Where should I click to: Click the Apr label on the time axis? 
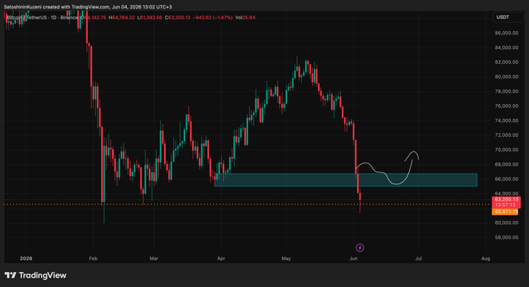221,258
